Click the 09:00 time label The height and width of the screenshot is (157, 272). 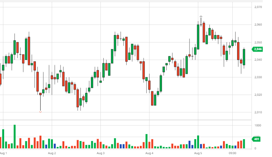(x=232, y=153)
